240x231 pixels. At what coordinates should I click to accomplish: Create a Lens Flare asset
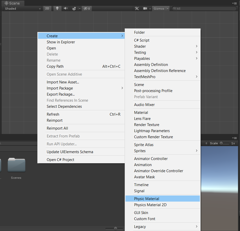[163, 119]
